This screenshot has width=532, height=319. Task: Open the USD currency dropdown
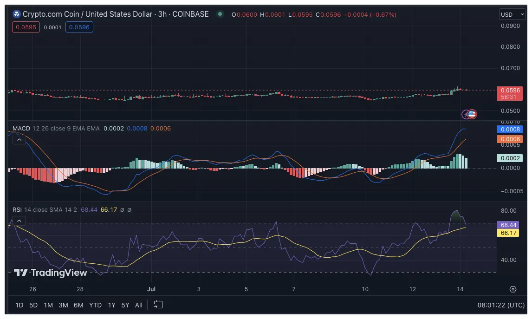point(512,14)
